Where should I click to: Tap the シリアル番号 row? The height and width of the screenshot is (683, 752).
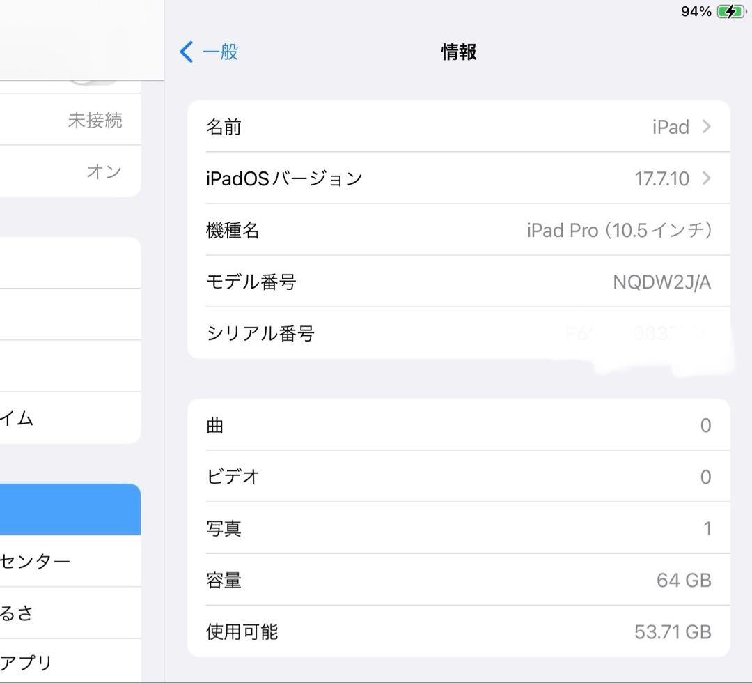click(x=460, y=334)
